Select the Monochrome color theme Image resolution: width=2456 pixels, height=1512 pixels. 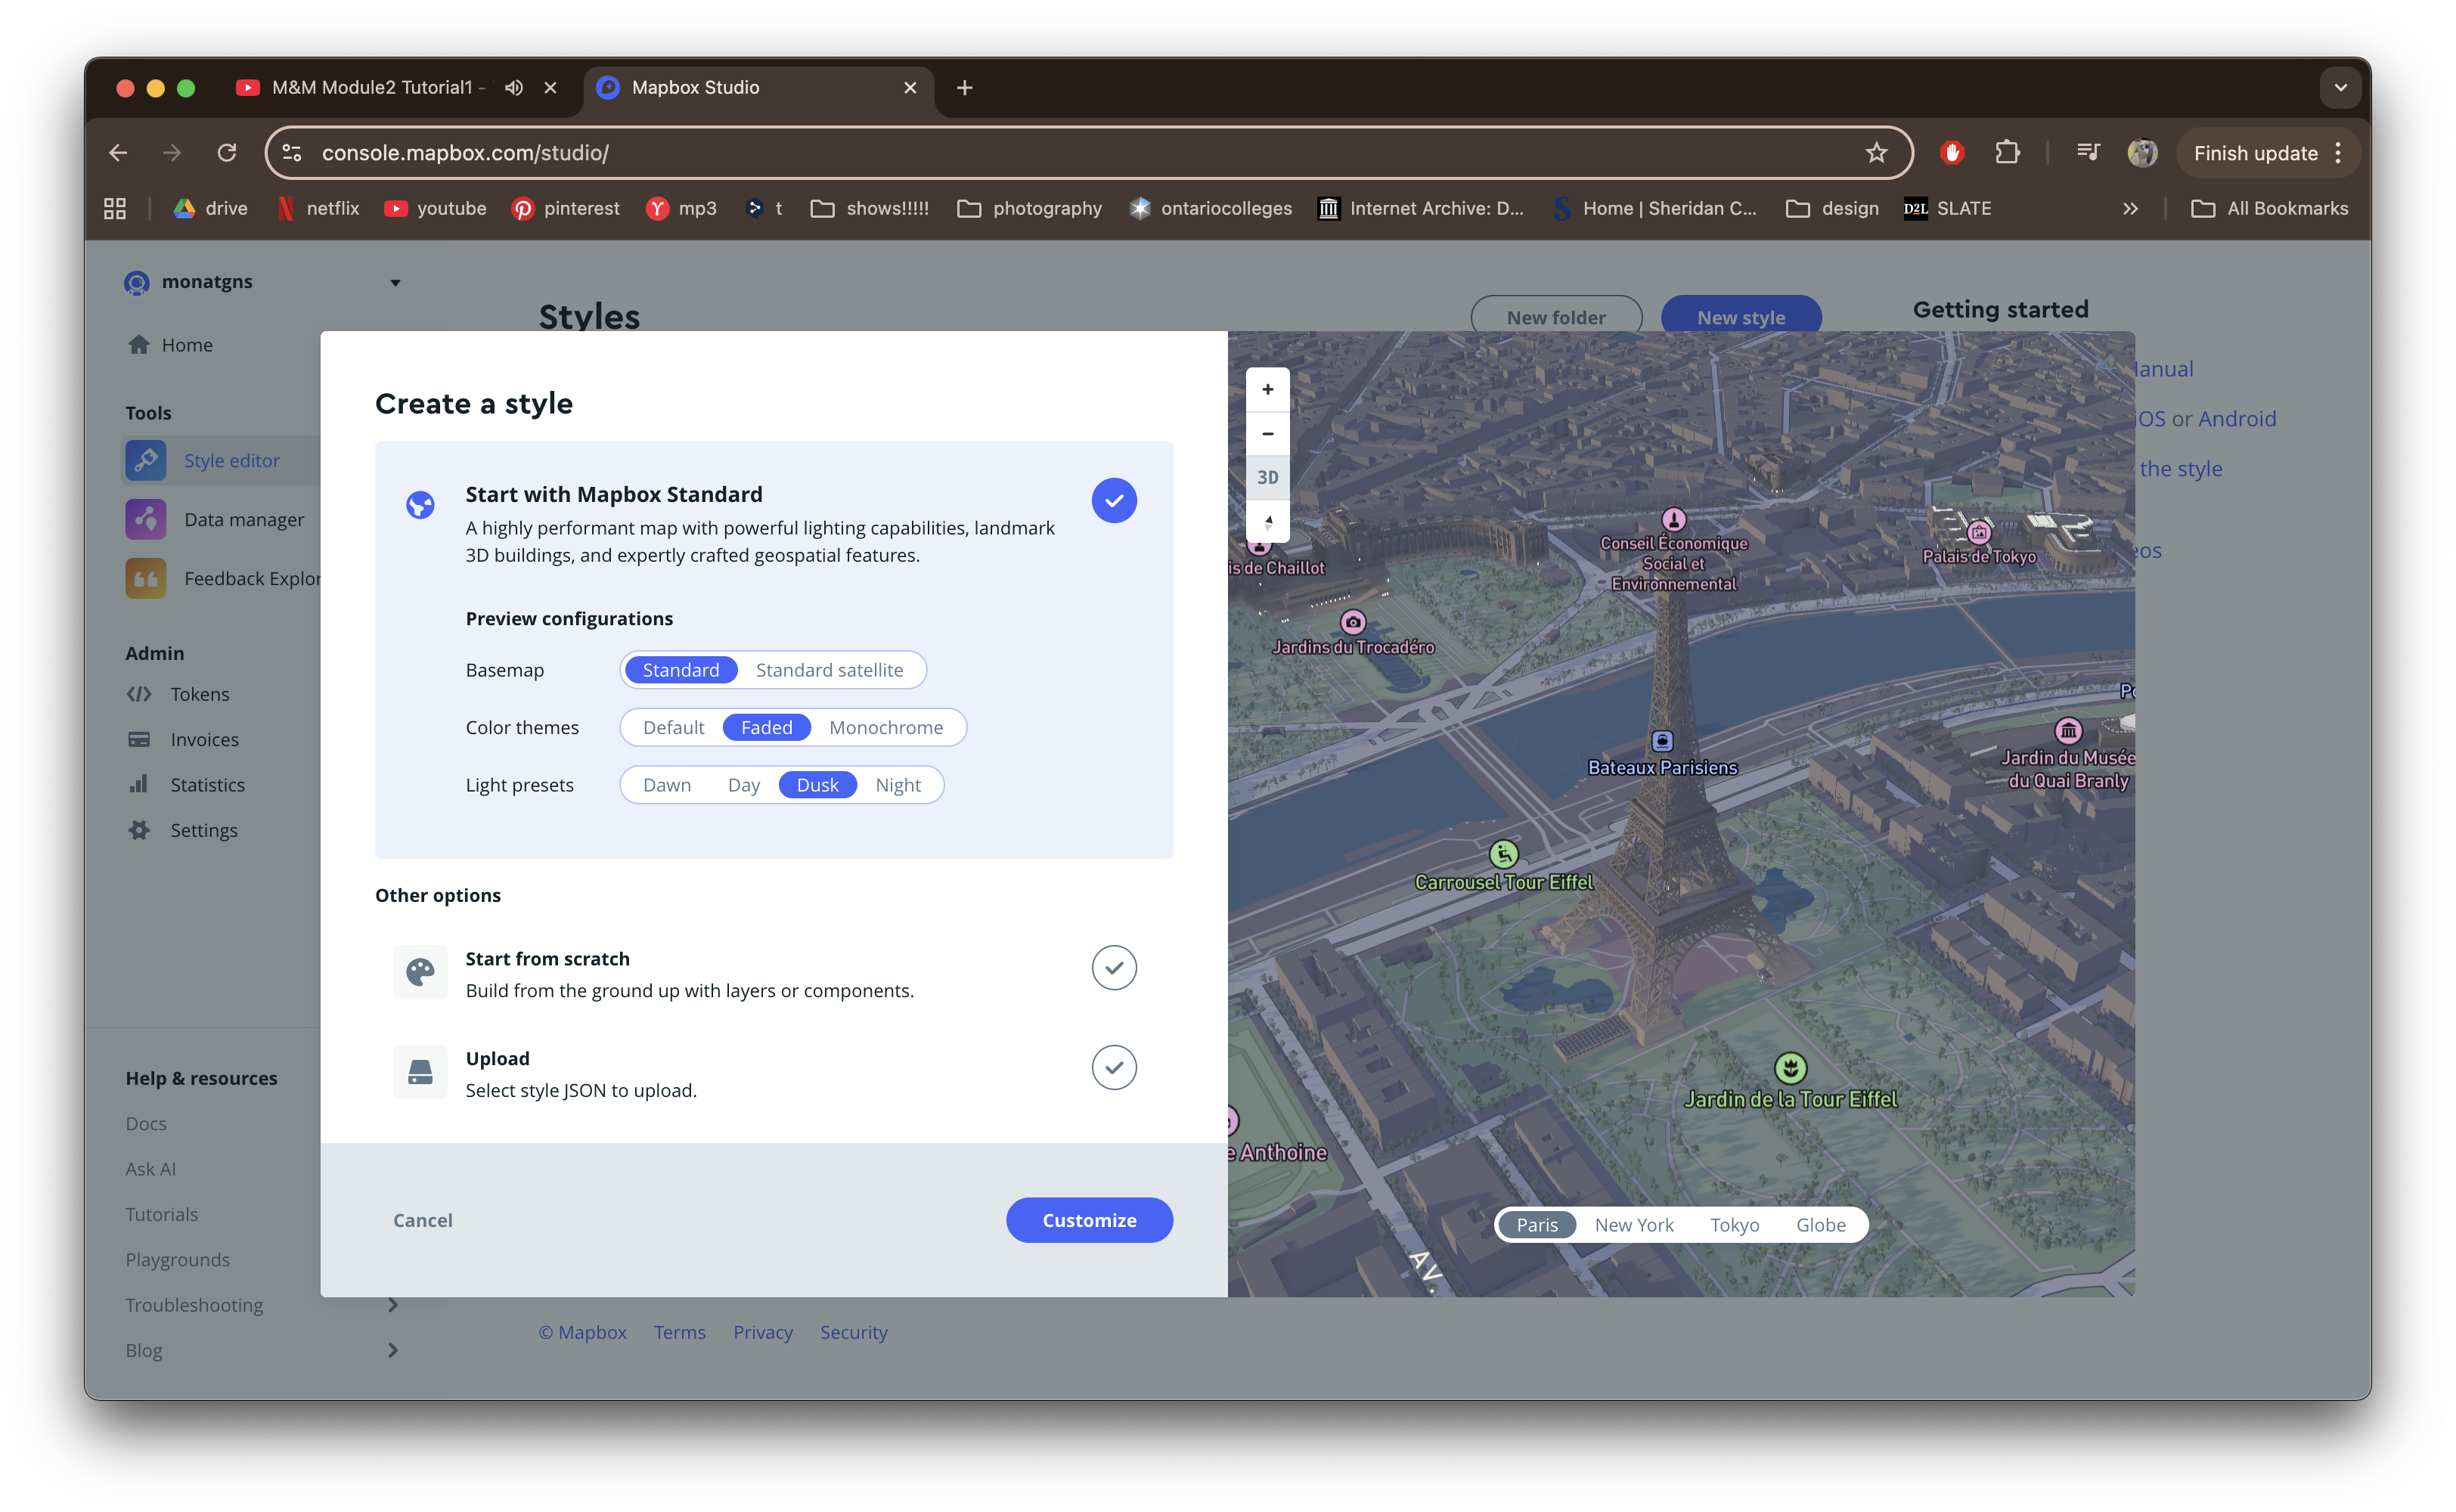pyautogui.click(x=885, y=727)
